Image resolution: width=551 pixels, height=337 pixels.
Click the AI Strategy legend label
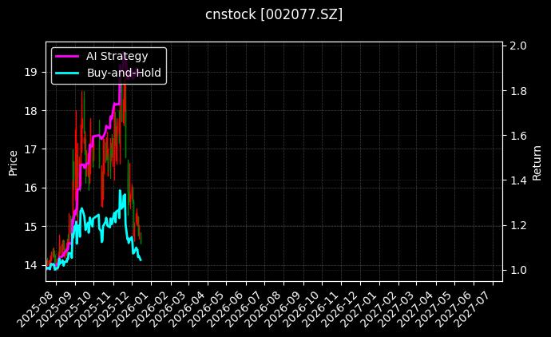tap(117, 56)
